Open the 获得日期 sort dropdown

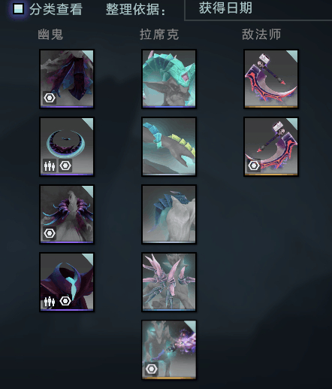coord(258,10)
